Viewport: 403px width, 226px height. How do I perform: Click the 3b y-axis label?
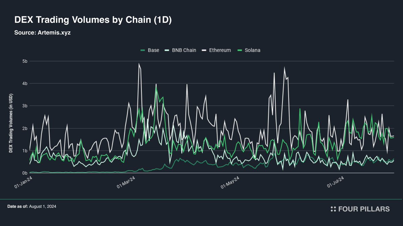(24, 106)
